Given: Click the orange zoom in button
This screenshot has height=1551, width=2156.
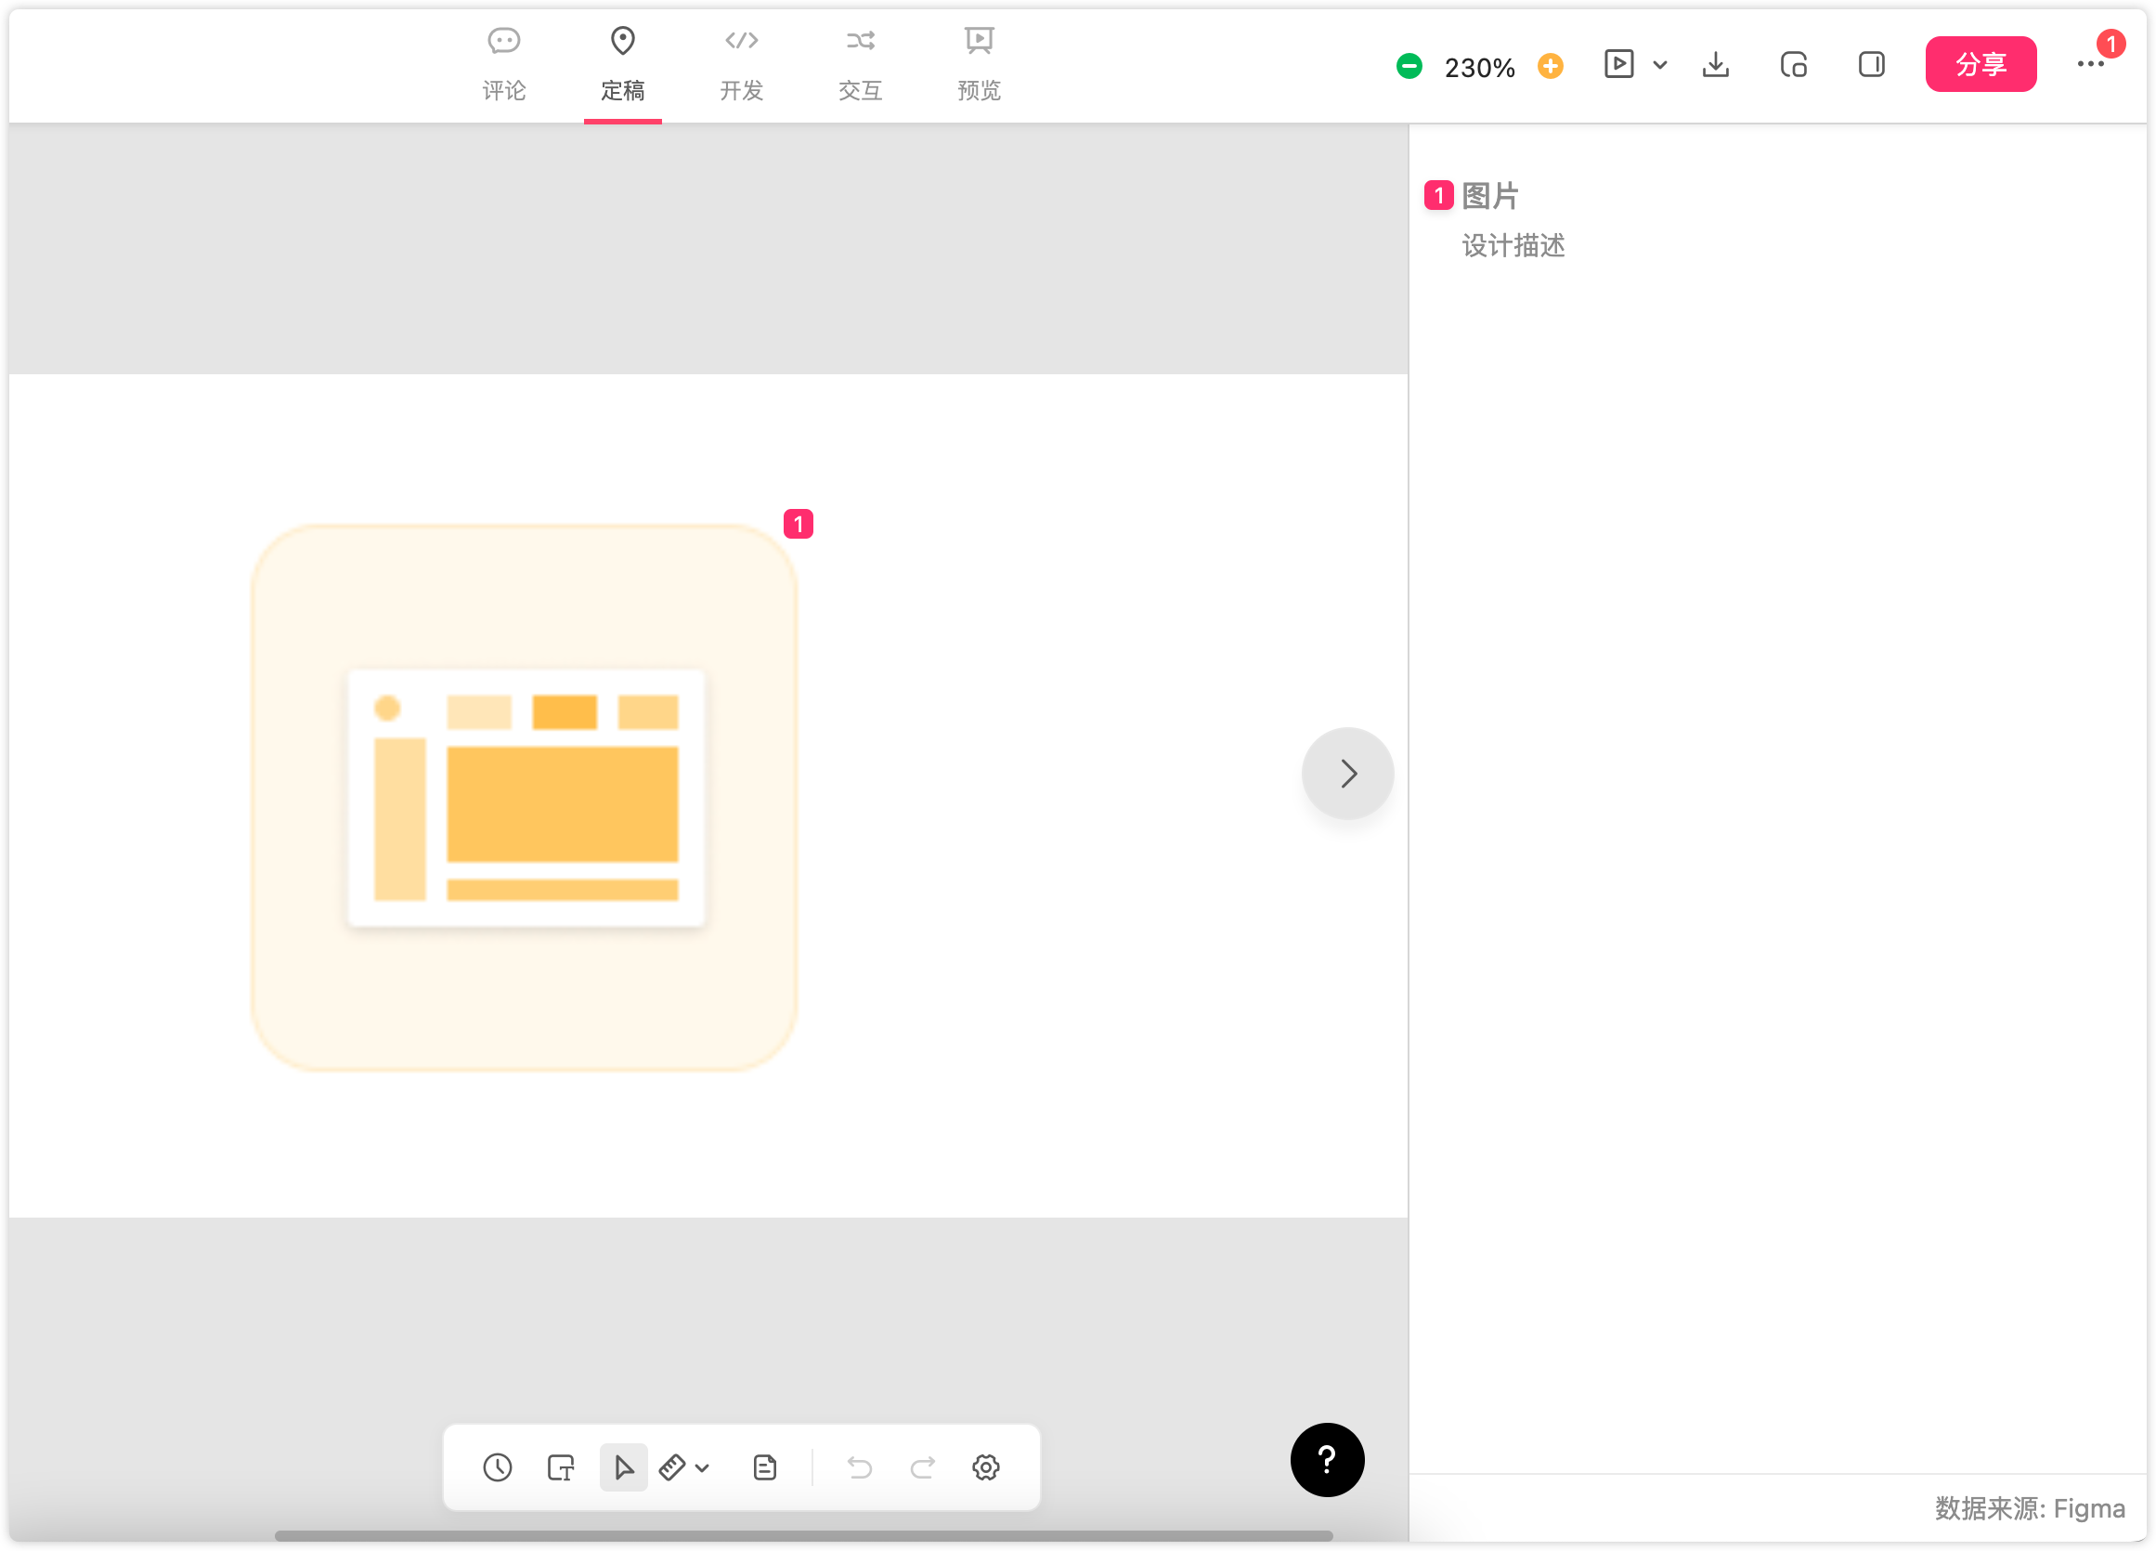Looking at the screenshot, I should click(1550, 67).
